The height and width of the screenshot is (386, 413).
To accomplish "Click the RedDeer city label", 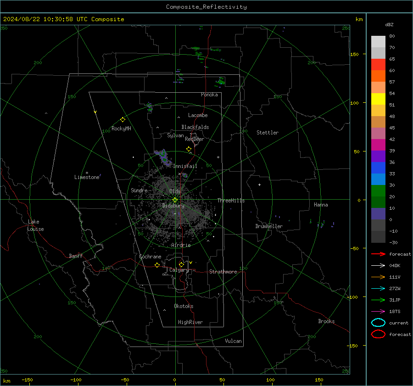I will click(195, 139).
